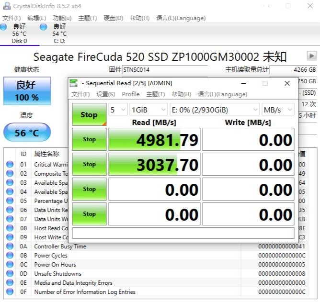
Task: Click the Critical Warning row status orb
Action: (10, 164)
